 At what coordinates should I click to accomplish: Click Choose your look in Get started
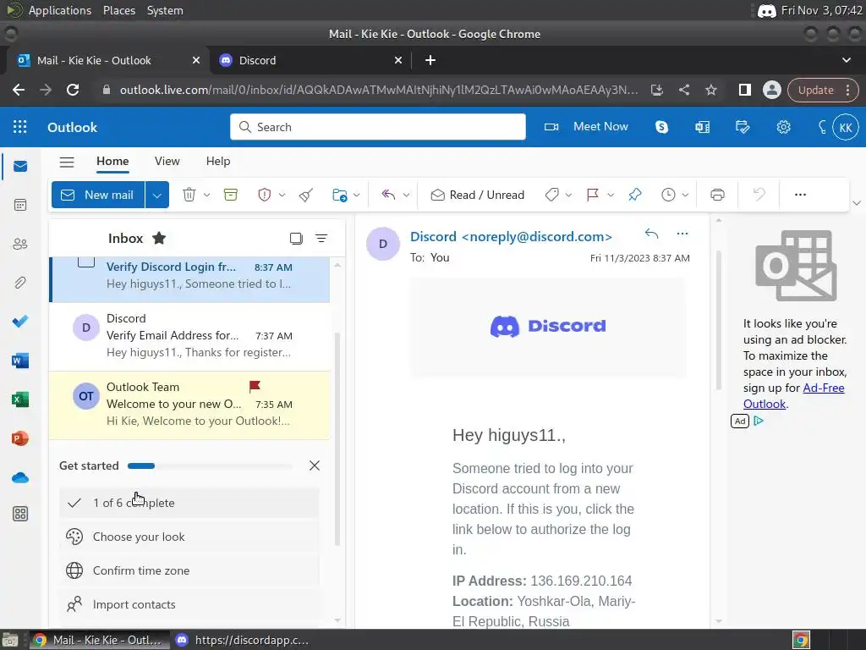click(189, 537)
